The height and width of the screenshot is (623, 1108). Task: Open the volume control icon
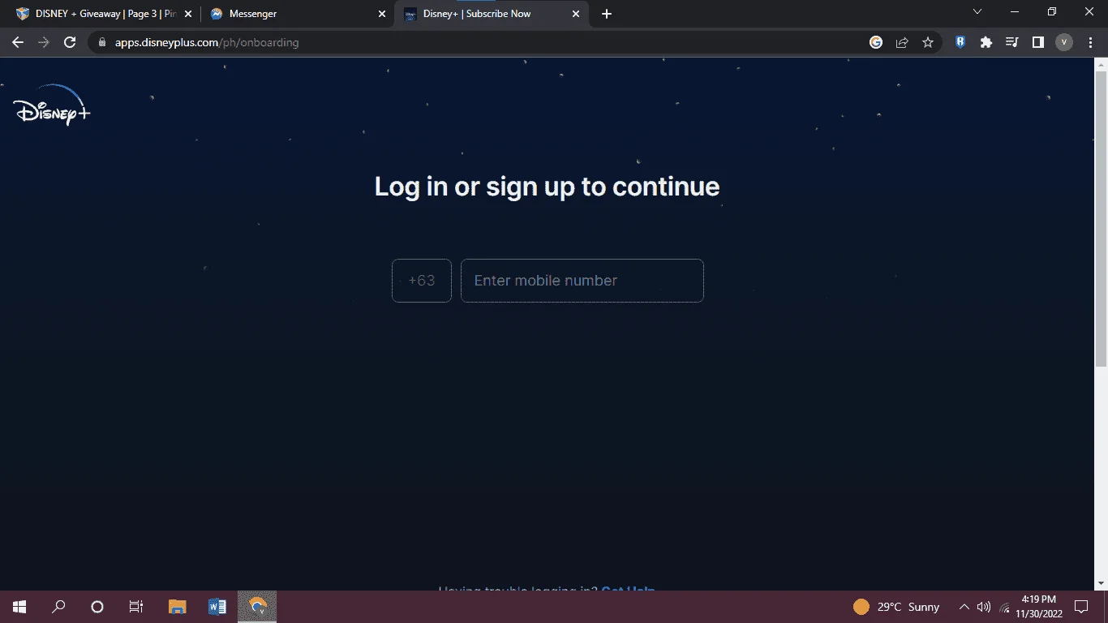(984, 607)
